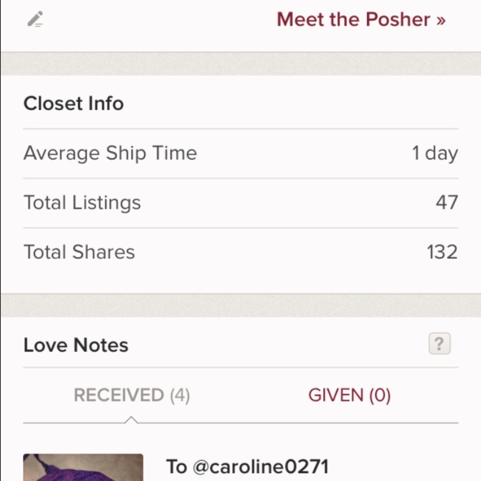Switch to the Received love notes tab
The height and width of the screenshot is (481, 481).
131,395
